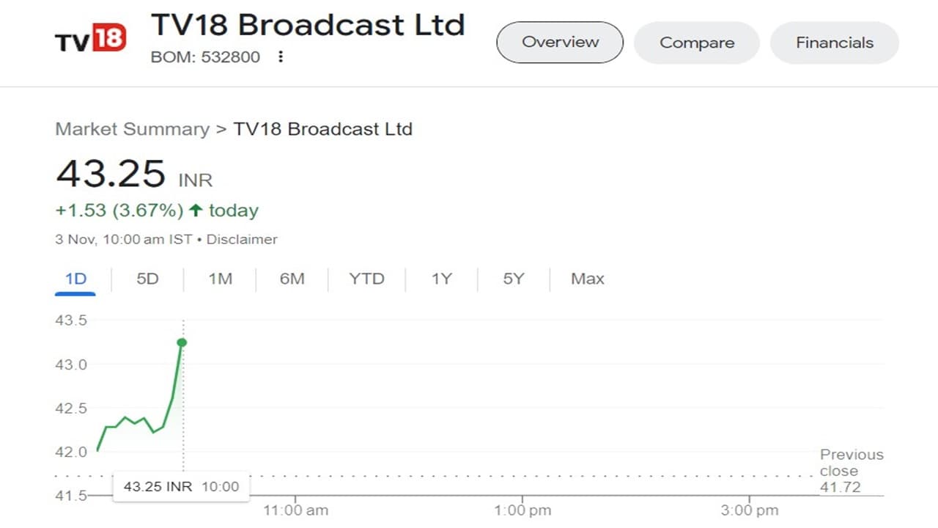Show the 1Y chart range
The width and height of the screenshot is (938, 528).
click(x=441, y=279)
